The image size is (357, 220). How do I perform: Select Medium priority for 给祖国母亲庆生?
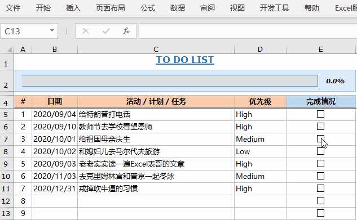pos(260,139)
